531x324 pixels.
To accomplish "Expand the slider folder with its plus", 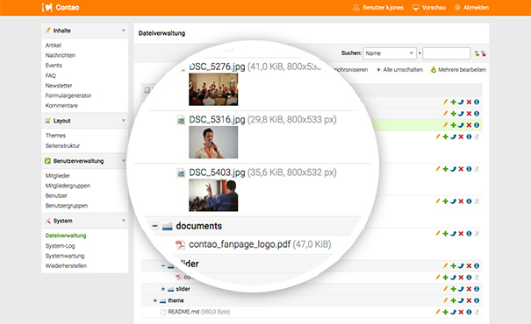I will tap(163, 289).
